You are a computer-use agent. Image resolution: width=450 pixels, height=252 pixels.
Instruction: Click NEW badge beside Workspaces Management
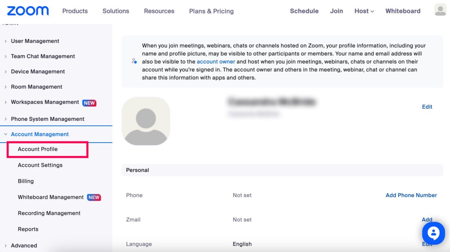pyautogui.click(x=89, y=103)
